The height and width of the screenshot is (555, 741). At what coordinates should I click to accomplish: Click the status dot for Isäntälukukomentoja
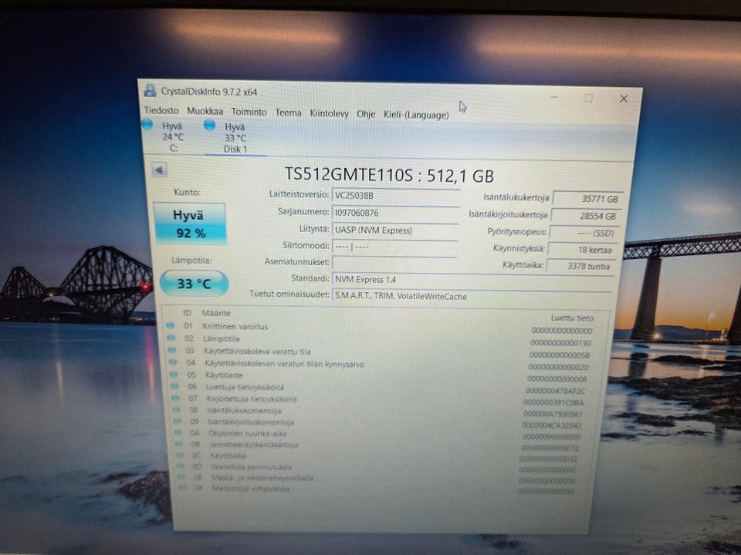pyautogui.click(x=176, y=409)
